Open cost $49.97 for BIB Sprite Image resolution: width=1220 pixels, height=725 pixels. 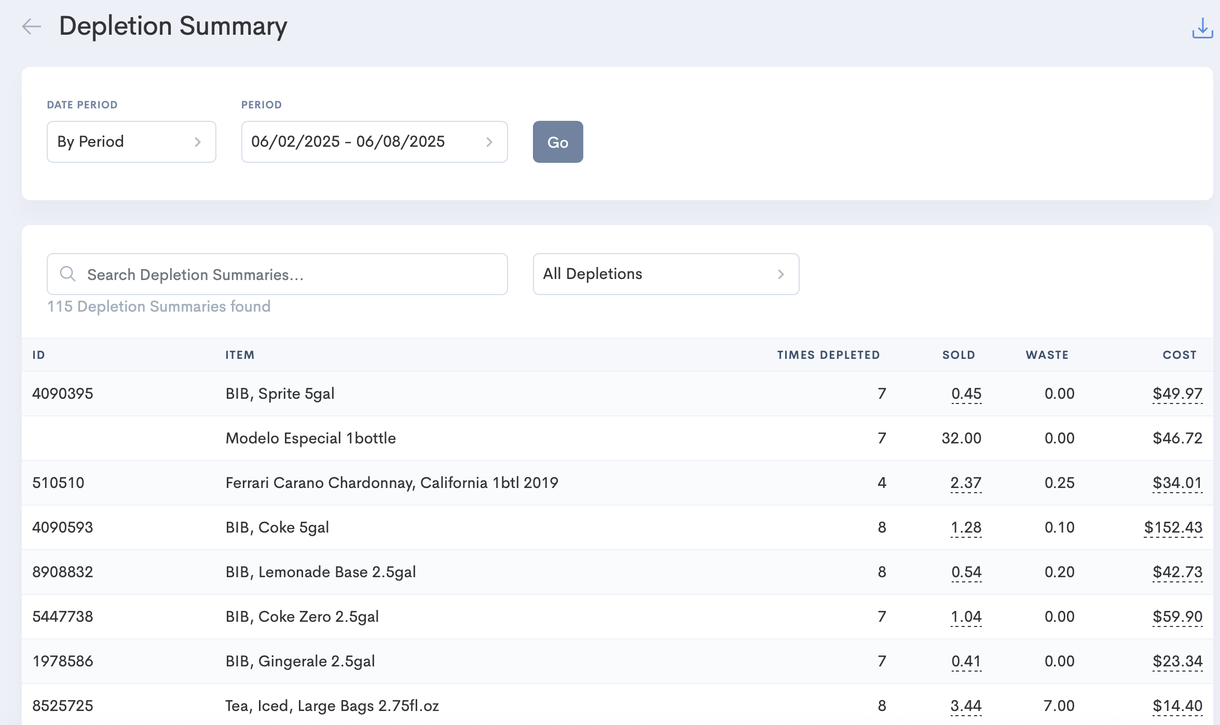1177,394
